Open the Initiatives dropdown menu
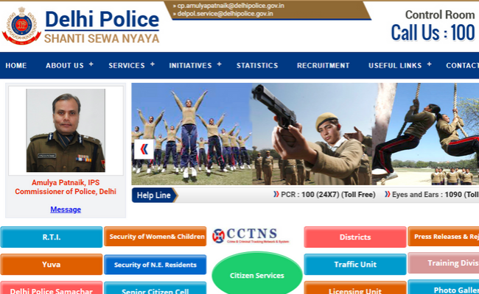Image resolution: width=479 pixels, height=294 pixels. 195,65
